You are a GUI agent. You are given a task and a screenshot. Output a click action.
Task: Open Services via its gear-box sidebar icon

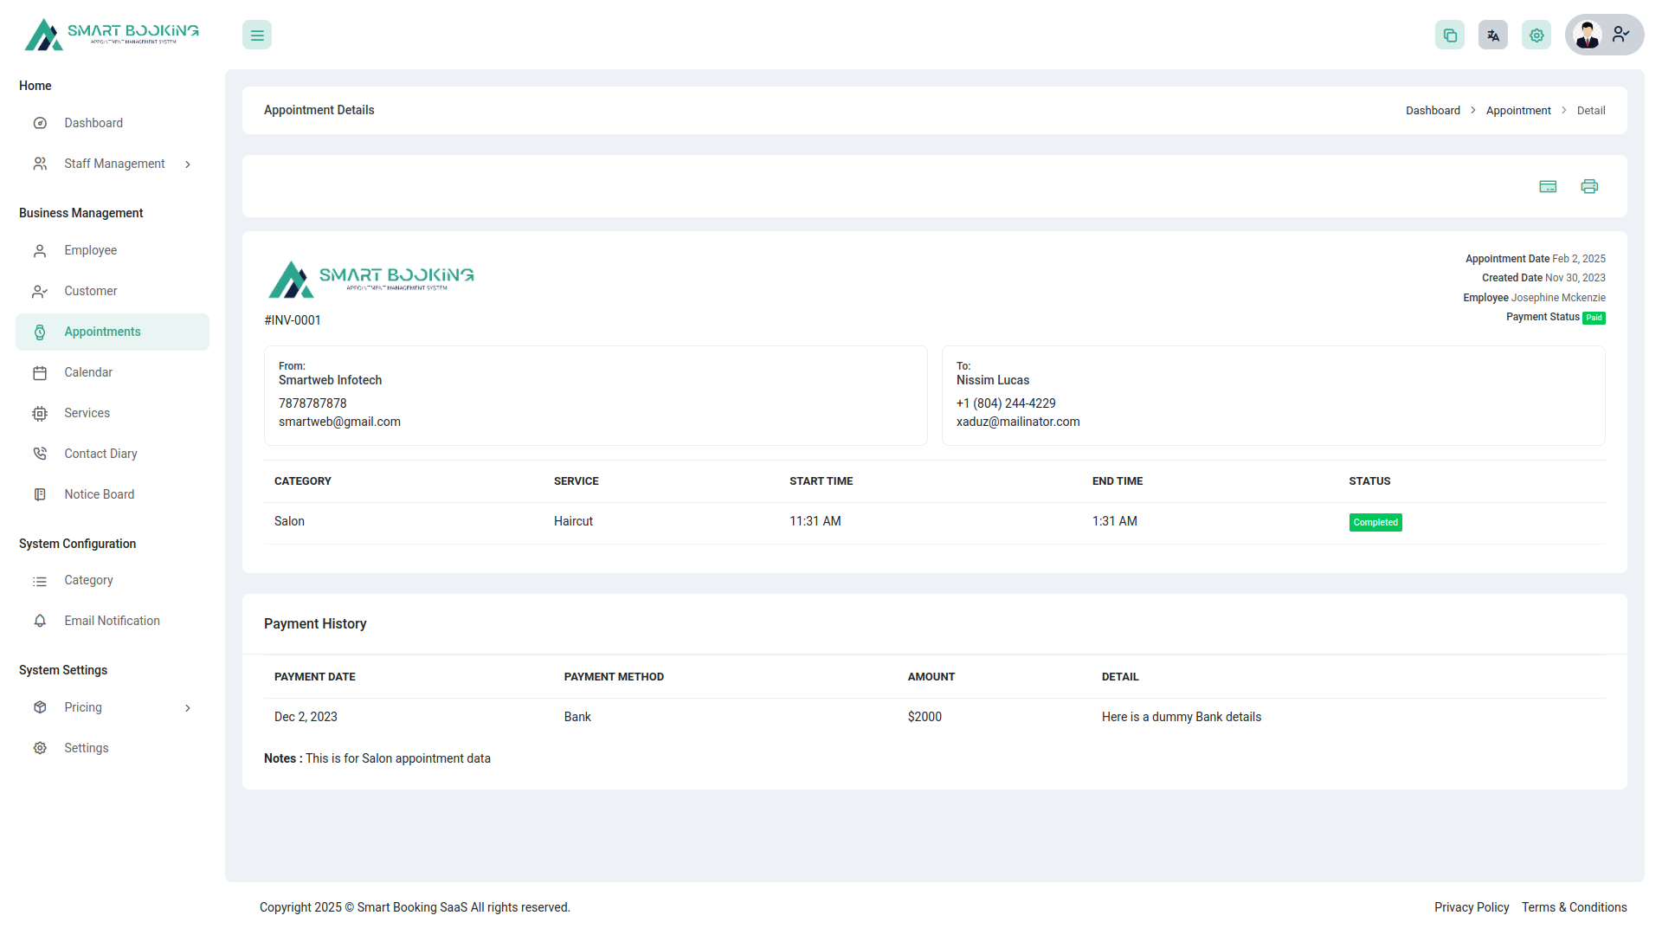[x=41, y=413]
